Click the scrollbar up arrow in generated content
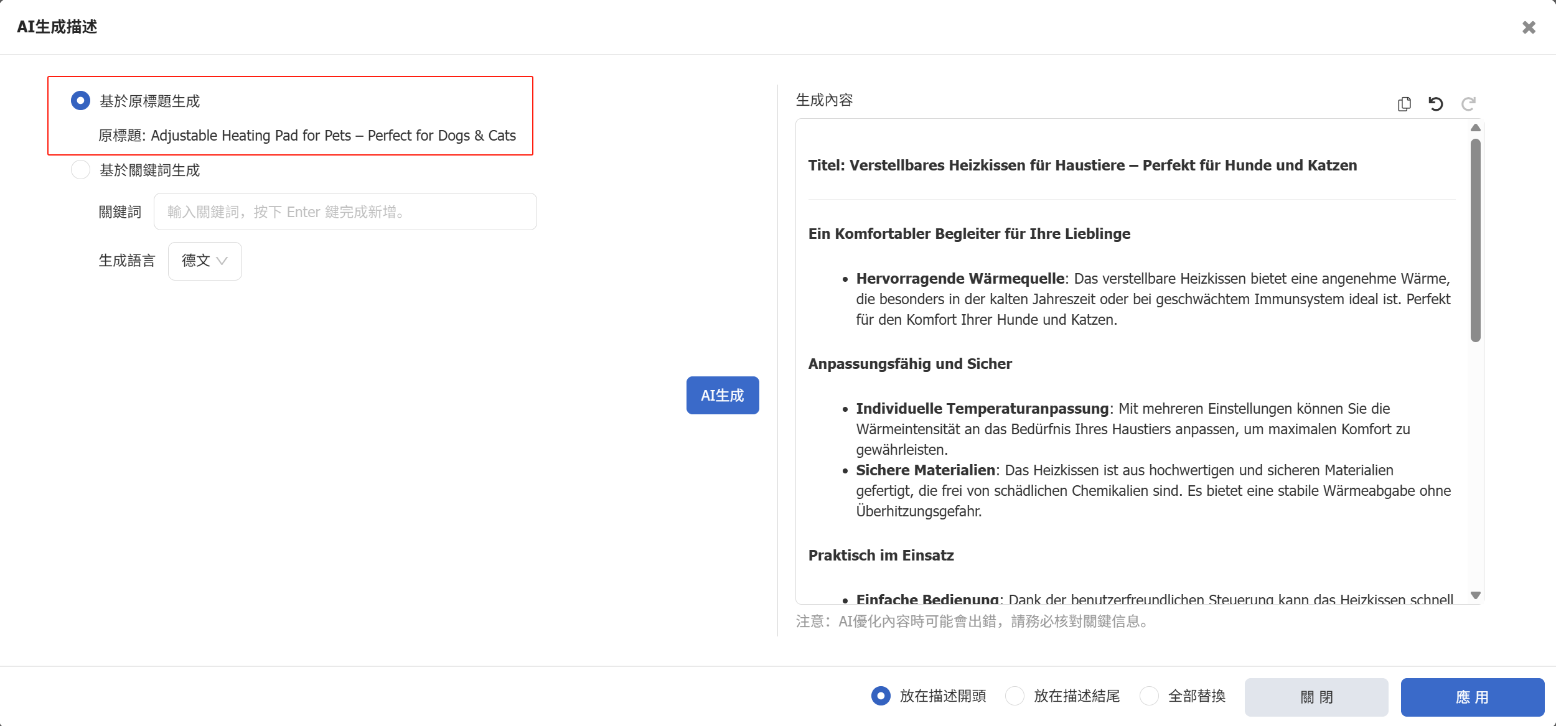Screen dimensions: 1556x726 tap(1475, 128)
